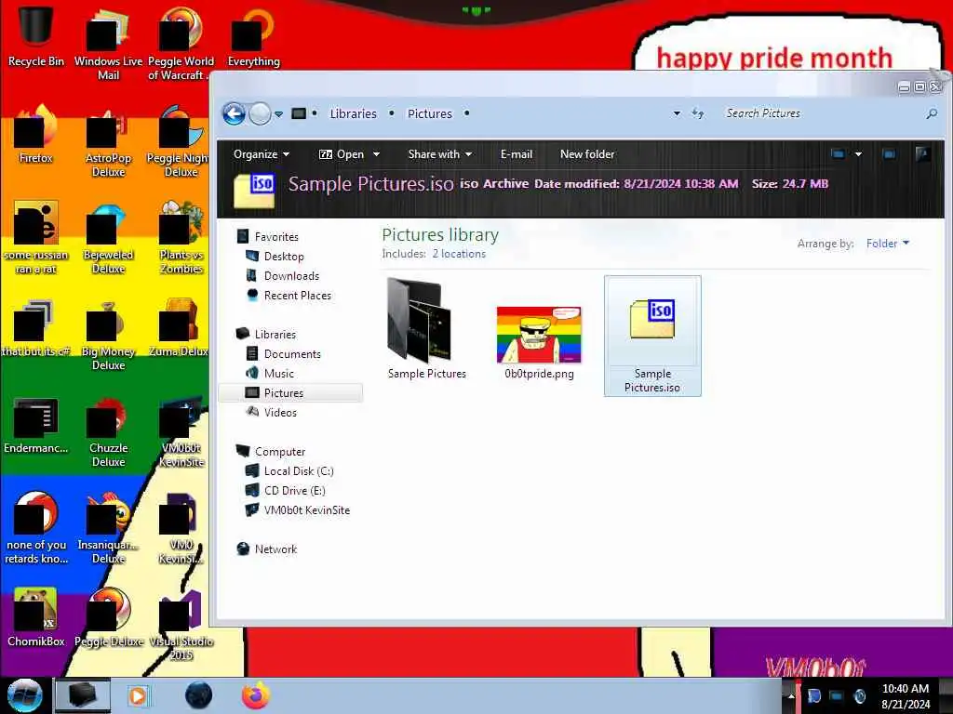This screenshot has width=953, height=714.
Task: Open the Windows Start menu
Action: 25,695
